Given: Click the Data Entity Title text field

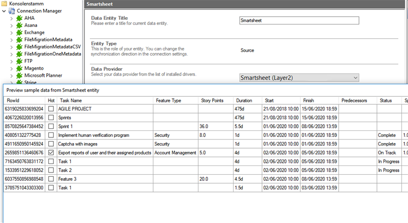Looking at the screenshot, I should [299, 21].
